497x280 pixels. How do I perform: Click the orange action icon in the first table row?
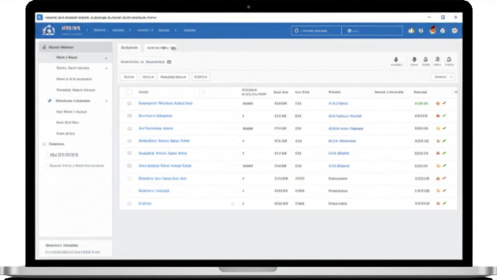pyautogui.click(x=438, y=103)
